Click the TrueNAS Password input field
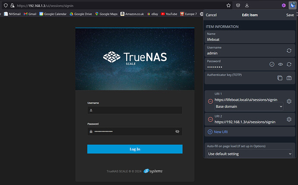Image resolution: width=298 pixels, height=185 pixels. [135, 131]
